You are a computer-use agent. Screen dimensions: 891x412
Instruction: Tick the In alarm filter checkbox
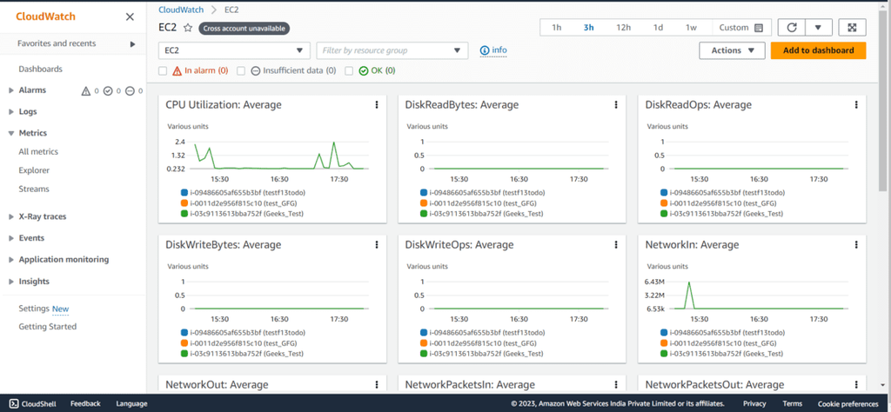[x=163, y=71]
